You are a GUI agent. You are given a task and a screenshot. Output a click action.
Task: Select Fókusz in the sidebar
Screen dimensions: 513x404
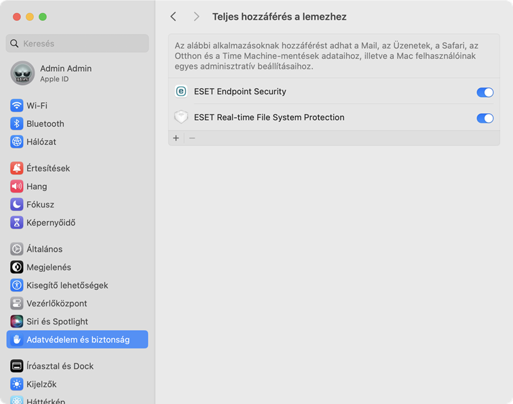click(x=77, y=204)
